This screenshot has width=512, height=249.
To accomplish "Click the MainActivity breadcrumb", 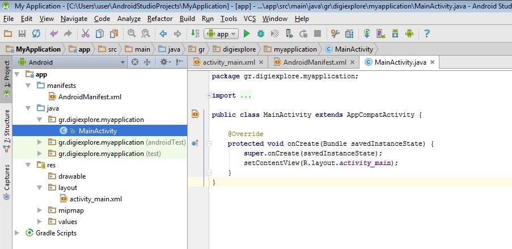I will click(x=349, y=49).
